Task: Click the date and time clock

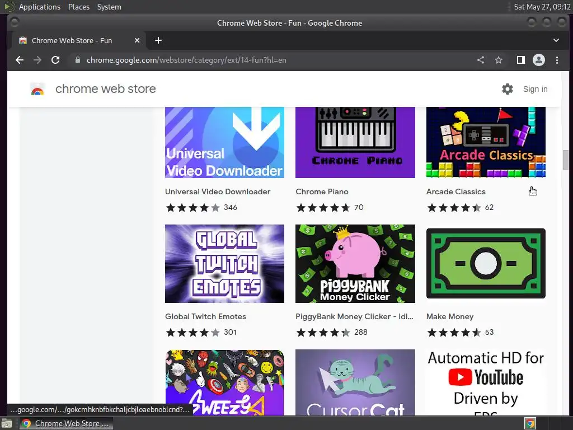Action: (x=542, y=7)
